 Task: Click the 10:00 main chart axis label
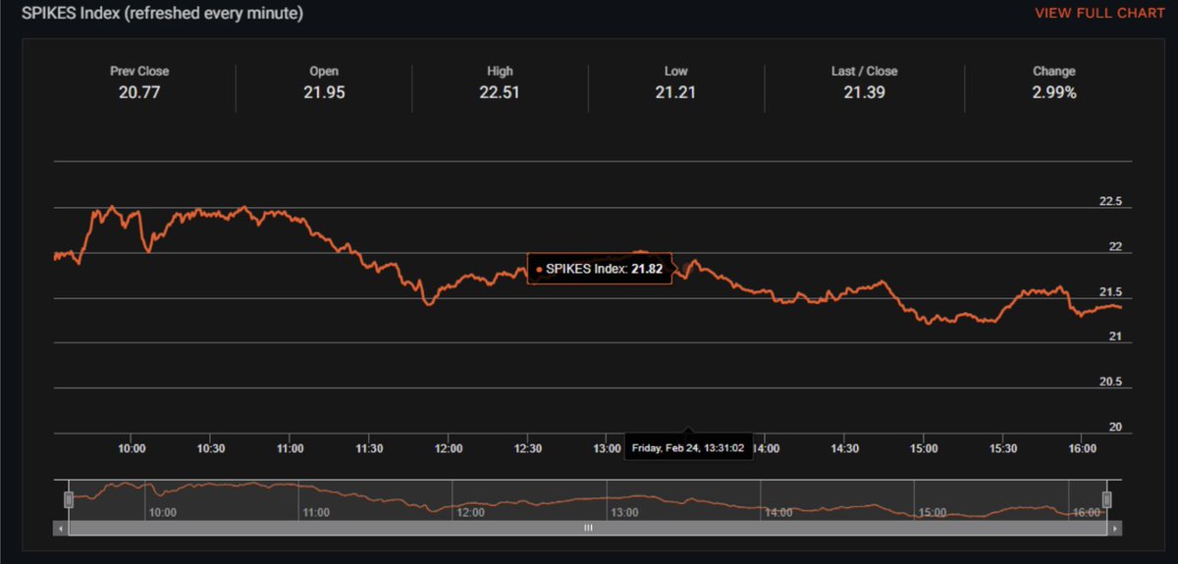(133, 448)
